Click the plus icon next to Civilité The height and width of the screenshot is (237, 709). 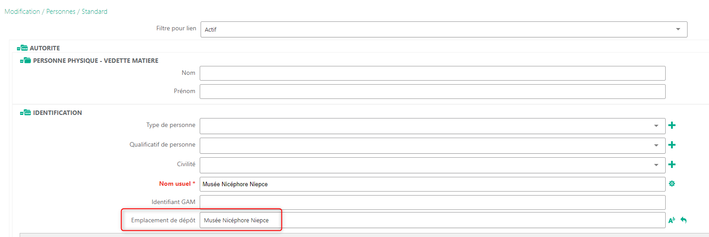[671, 165]
